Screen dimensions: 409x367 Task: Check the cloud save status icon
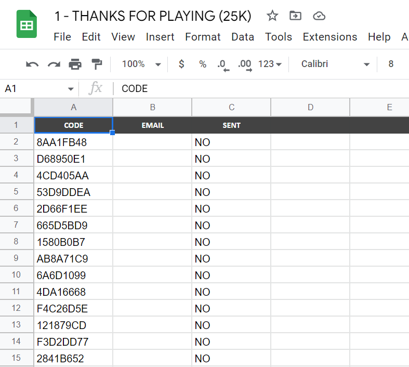coord(319,16)
